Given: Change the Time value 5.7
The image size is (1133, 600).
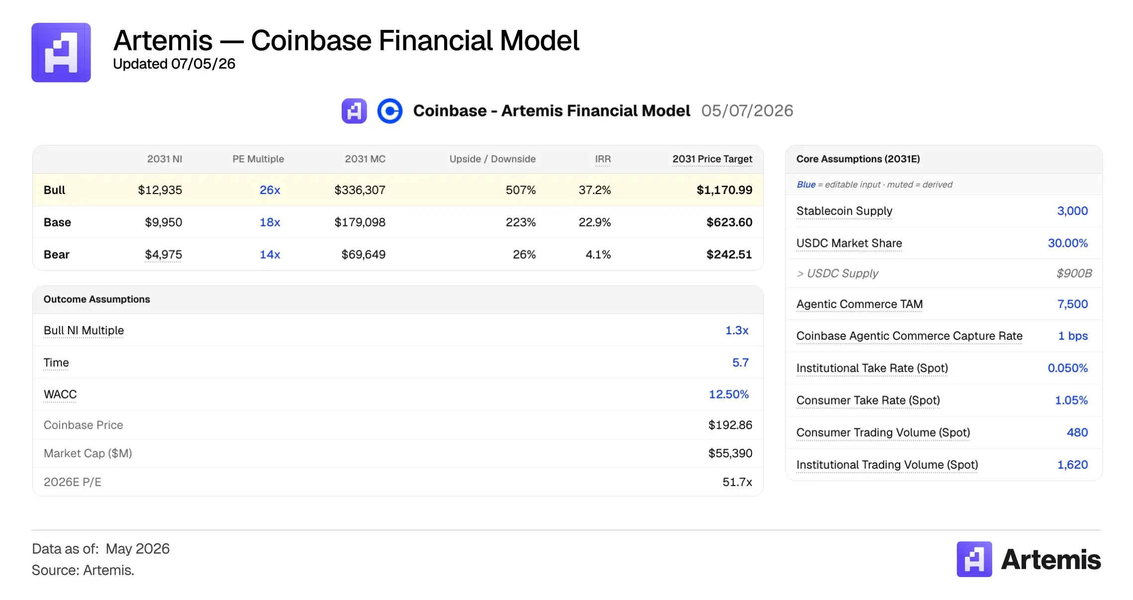Looking at the screenshot, I should click(740, 363).
